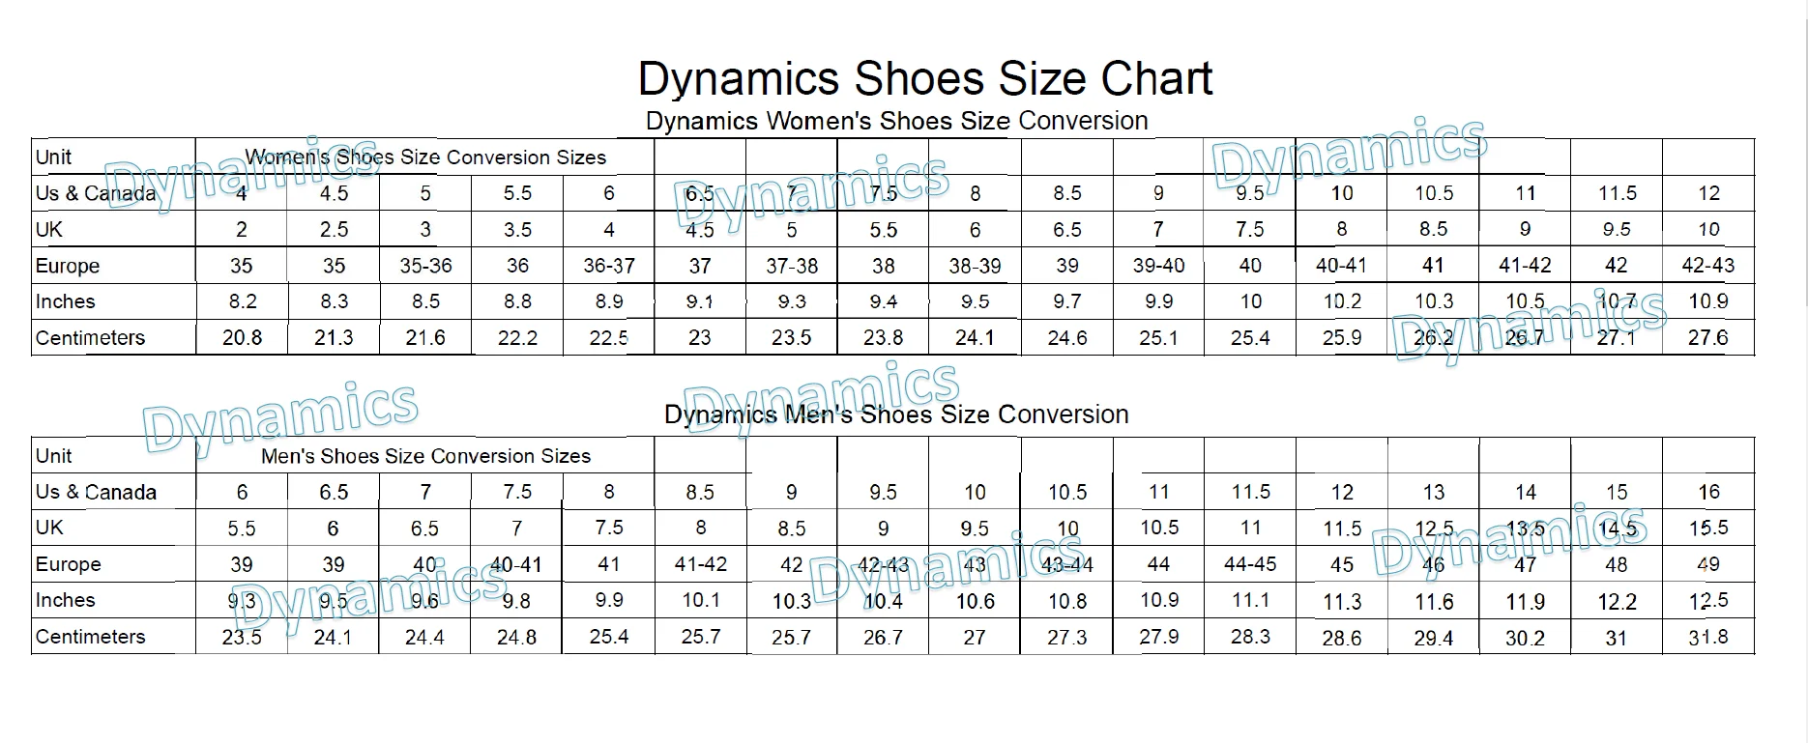Click men's centimeters value '31.8'
Viewport: 1808px width, 743px height.
point(1708,638)
